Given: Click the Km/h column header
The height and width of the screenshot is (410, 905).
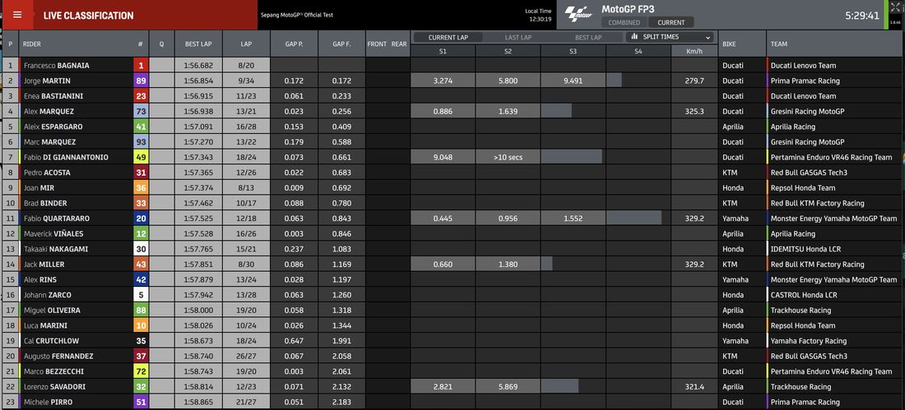Looking at the screenshot, I should point(694,51).
